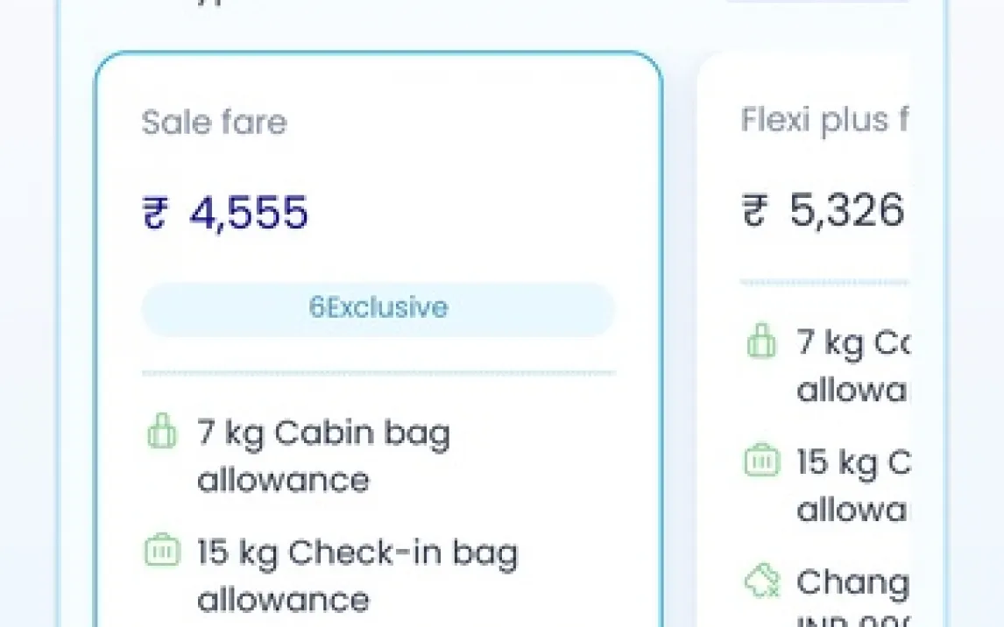Click cabin bag icon in Sale fare card
The height and width of the screenshot is (627, 1004).
(x=159, y=433)
